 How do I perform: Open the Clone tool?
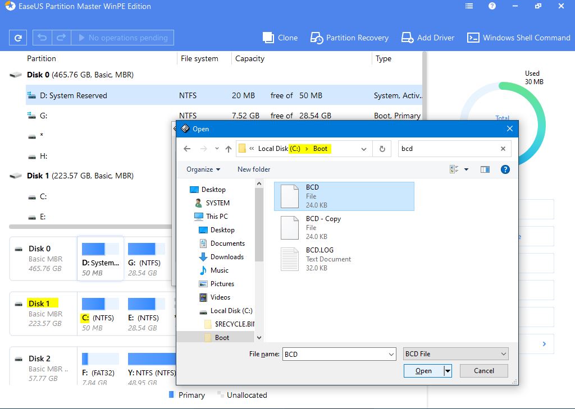[280, 38]
